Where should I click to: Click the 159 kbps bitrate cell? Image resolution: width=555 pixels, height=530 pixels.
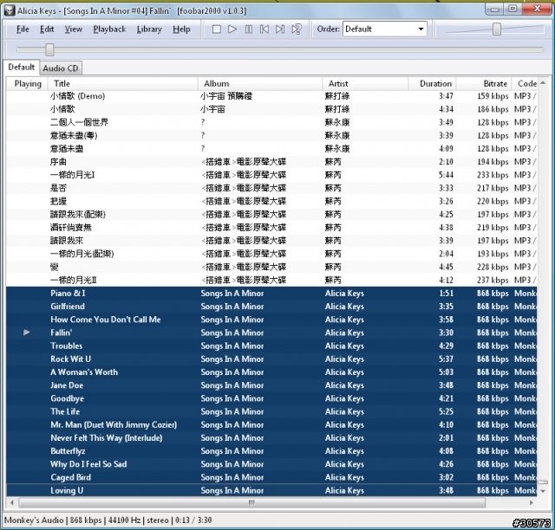tap(493, 96)
